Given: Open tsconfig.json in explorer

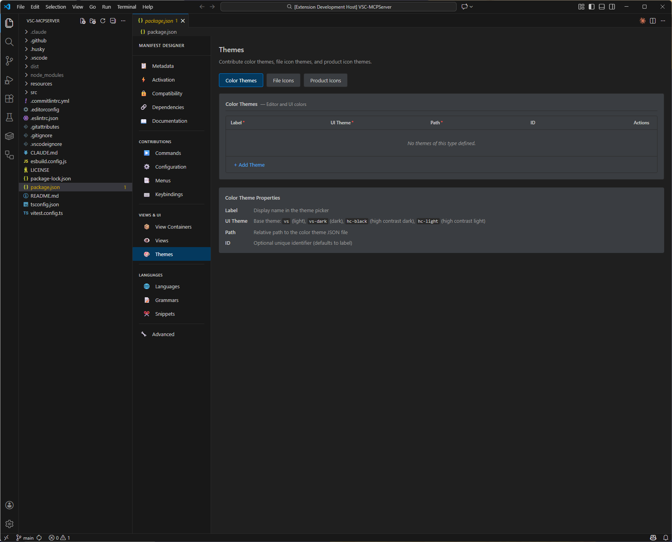Looking at the screenshot, I should (75, 204).
